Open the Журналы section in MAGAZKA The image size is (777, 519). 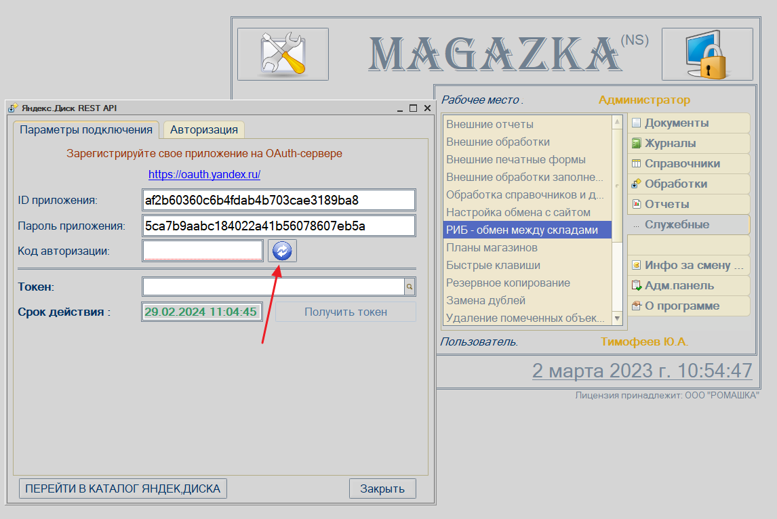[688, 143]
